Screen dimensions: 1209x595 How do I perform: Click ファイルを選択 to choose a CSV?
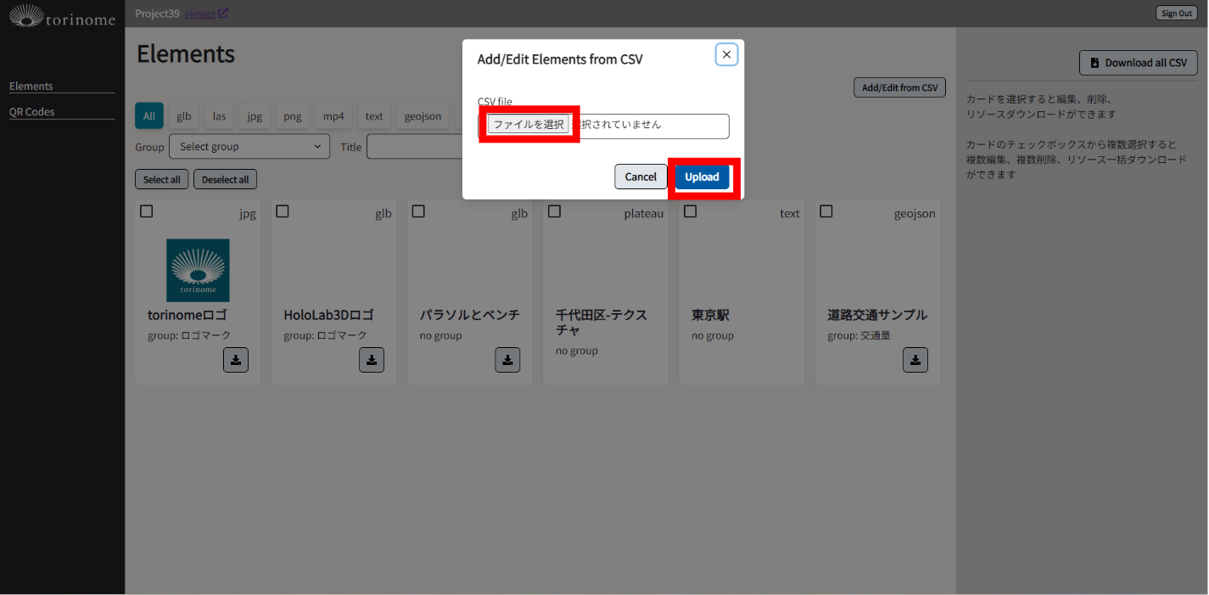pyautogui.click(x=529, y=124)
